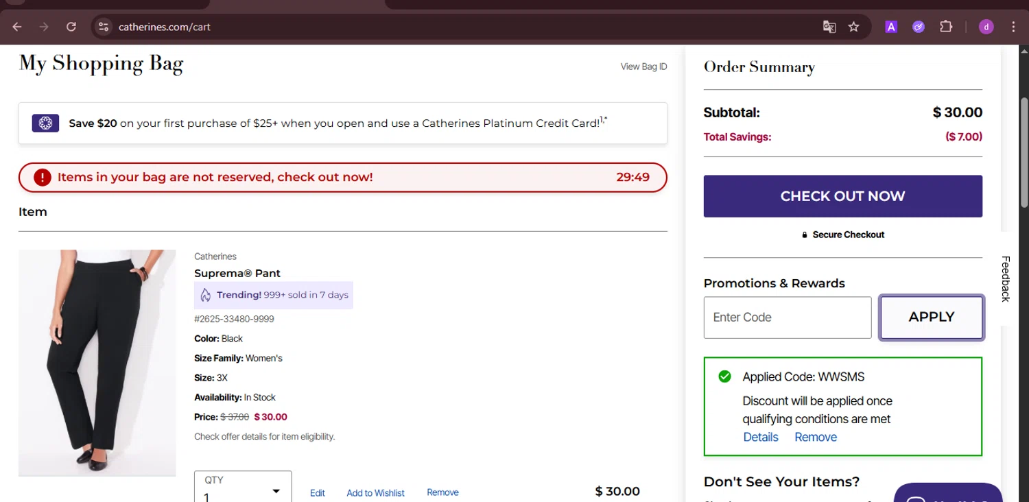The image size is (1029, 502).
Task: Click the 'Don't See Your Items?' heading
Action: point(781,481)
